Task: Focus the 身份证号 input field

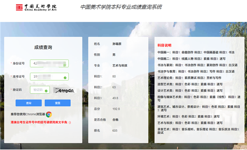Action: tap(49, 63)
